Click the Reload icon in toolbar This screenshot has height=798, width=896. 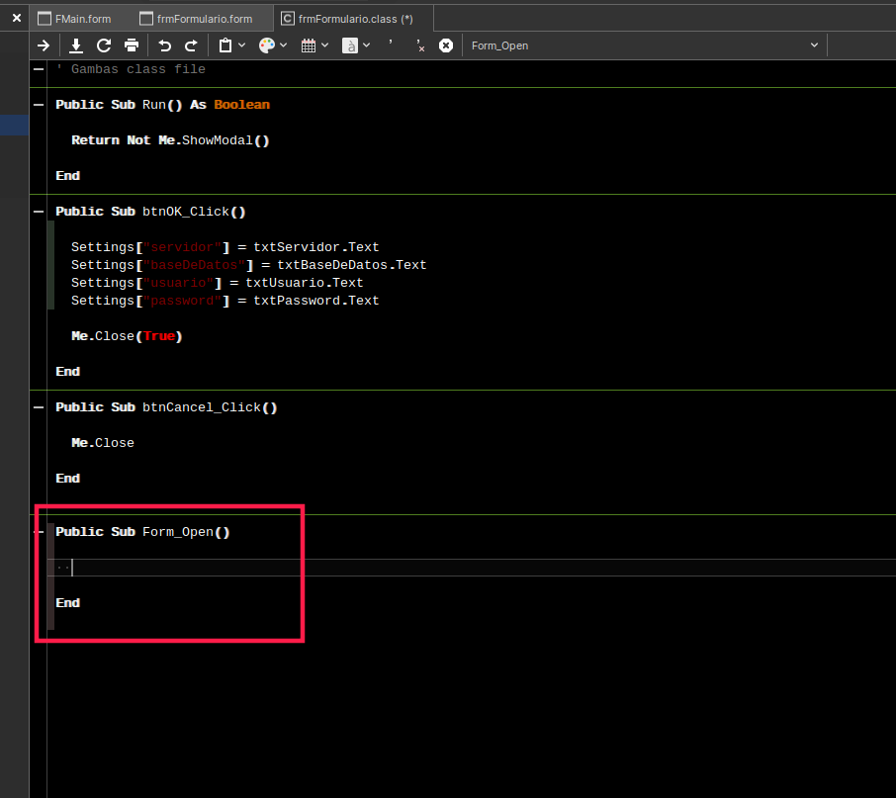tap(104, 45)
